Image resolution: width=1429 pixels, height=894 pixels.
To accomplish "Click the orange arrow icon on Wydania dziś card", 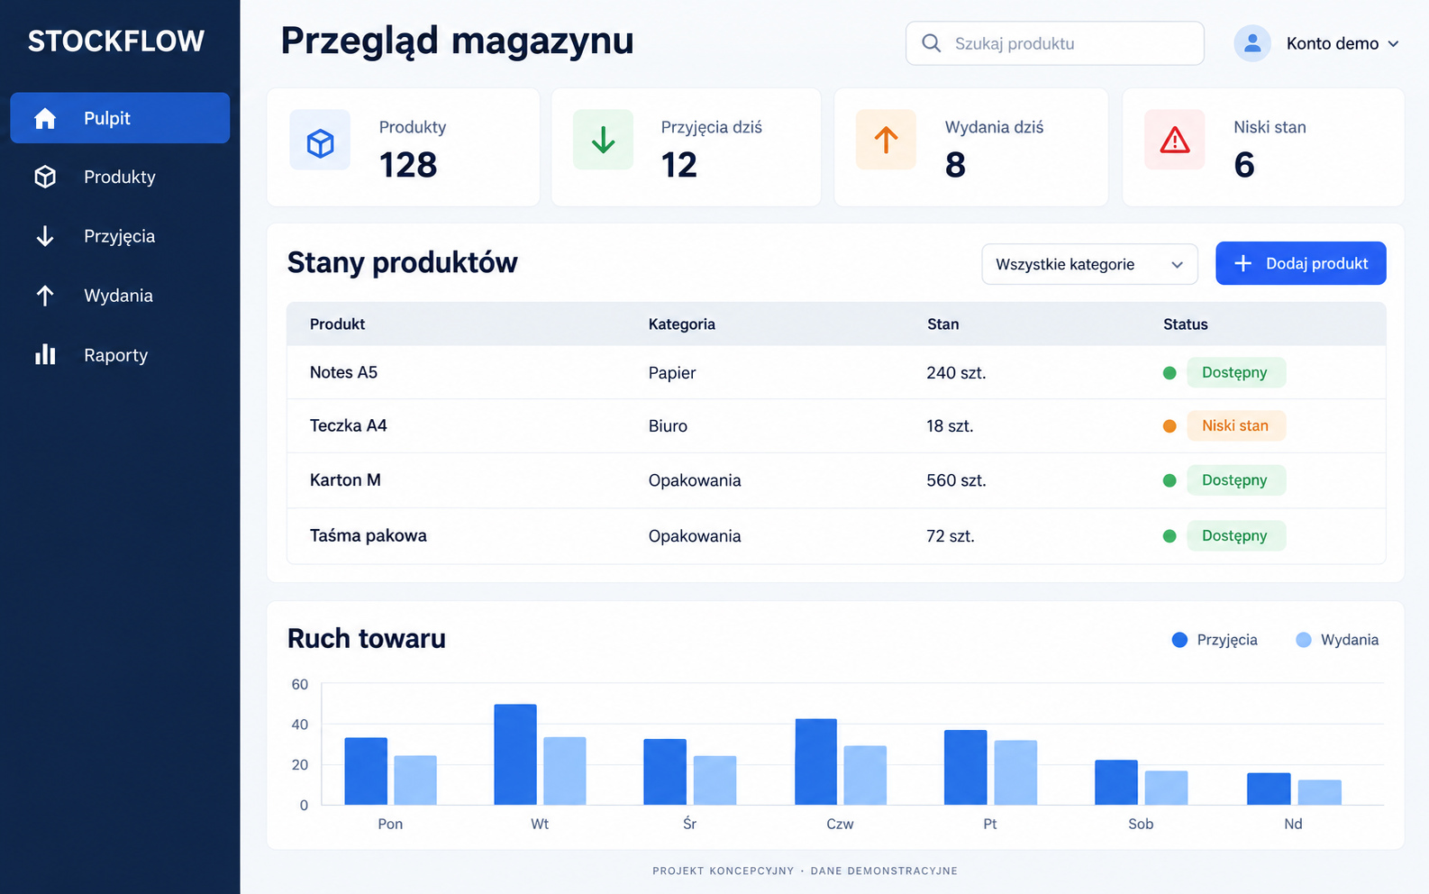I will [x=886, y=141].
